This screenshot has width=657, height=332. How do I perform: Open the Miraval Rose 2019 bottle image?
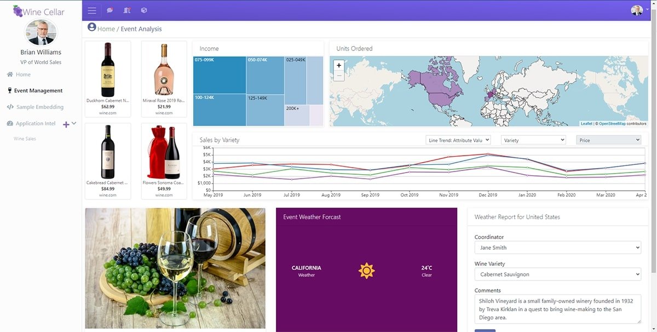coord(164,70)
